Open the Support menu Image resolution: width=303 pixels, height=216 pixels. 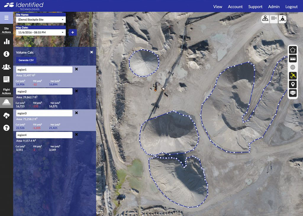click(x=255, y=7)
